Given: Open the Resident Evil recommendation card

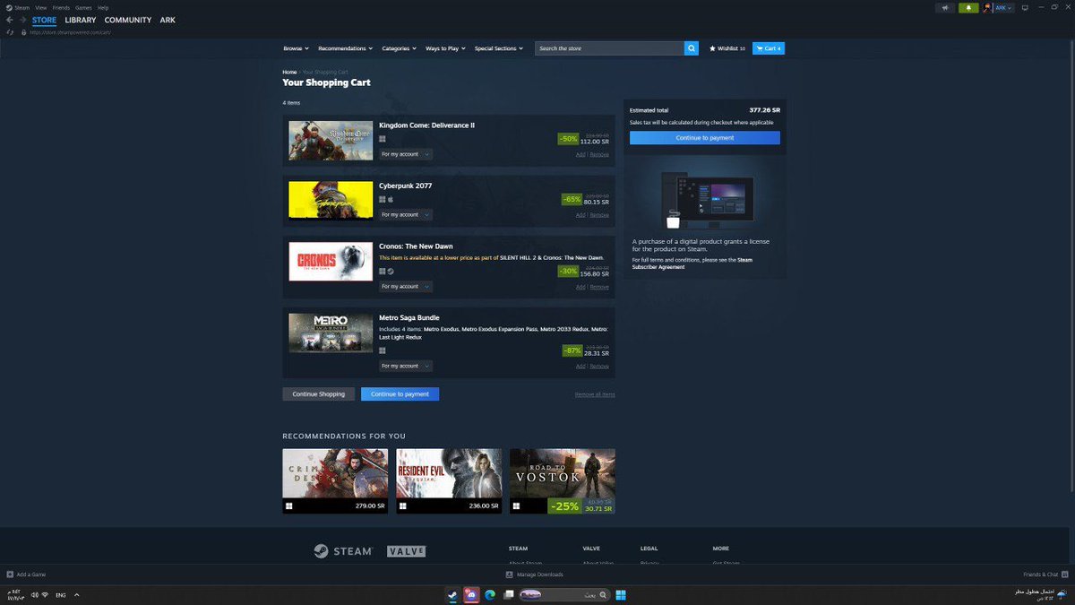Looking at the screenshot, I should [x=449, y=481].
